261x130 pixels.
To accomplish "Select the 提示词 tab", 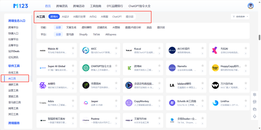I will point(129,17).
